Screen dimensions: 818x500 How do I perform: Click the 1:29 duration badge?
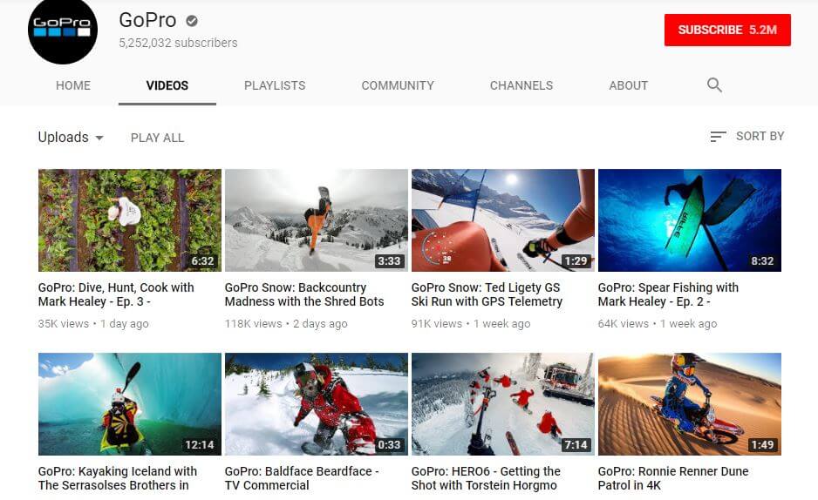pyautogui.click(x=576, y=261)
